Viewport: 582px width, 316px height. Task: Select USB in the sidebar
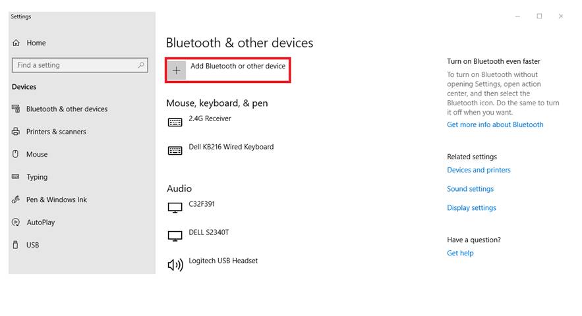coord(33,245)
